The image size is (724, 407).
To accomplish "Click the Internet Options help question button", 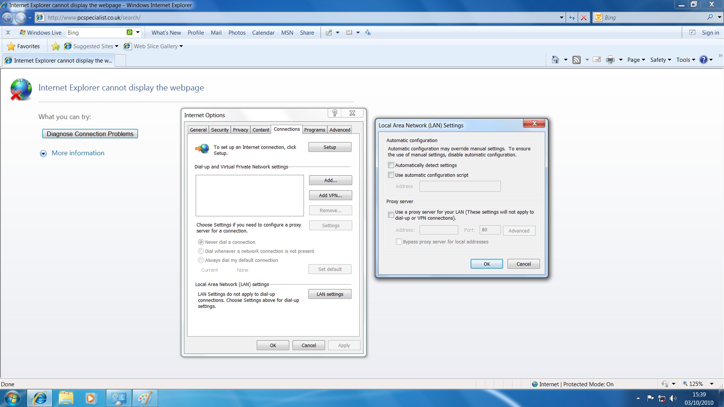I will coord(334,113).
